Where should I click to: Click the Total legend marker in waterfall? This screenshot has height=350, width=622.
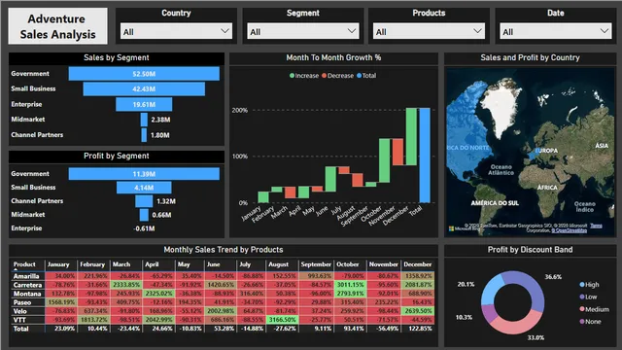359,76
